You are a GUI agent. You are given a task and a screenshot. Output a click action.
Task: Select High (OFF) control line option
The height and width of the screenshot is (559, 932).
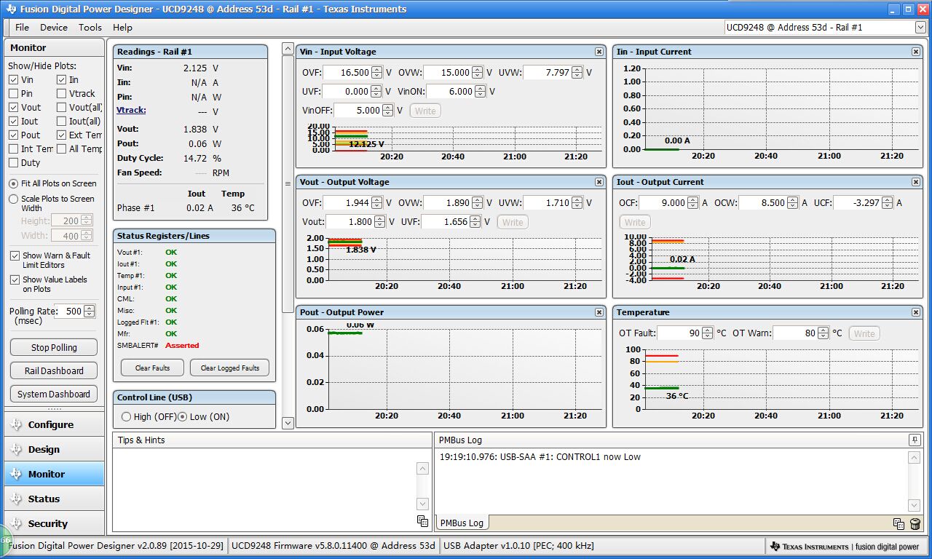click(126, 416)
